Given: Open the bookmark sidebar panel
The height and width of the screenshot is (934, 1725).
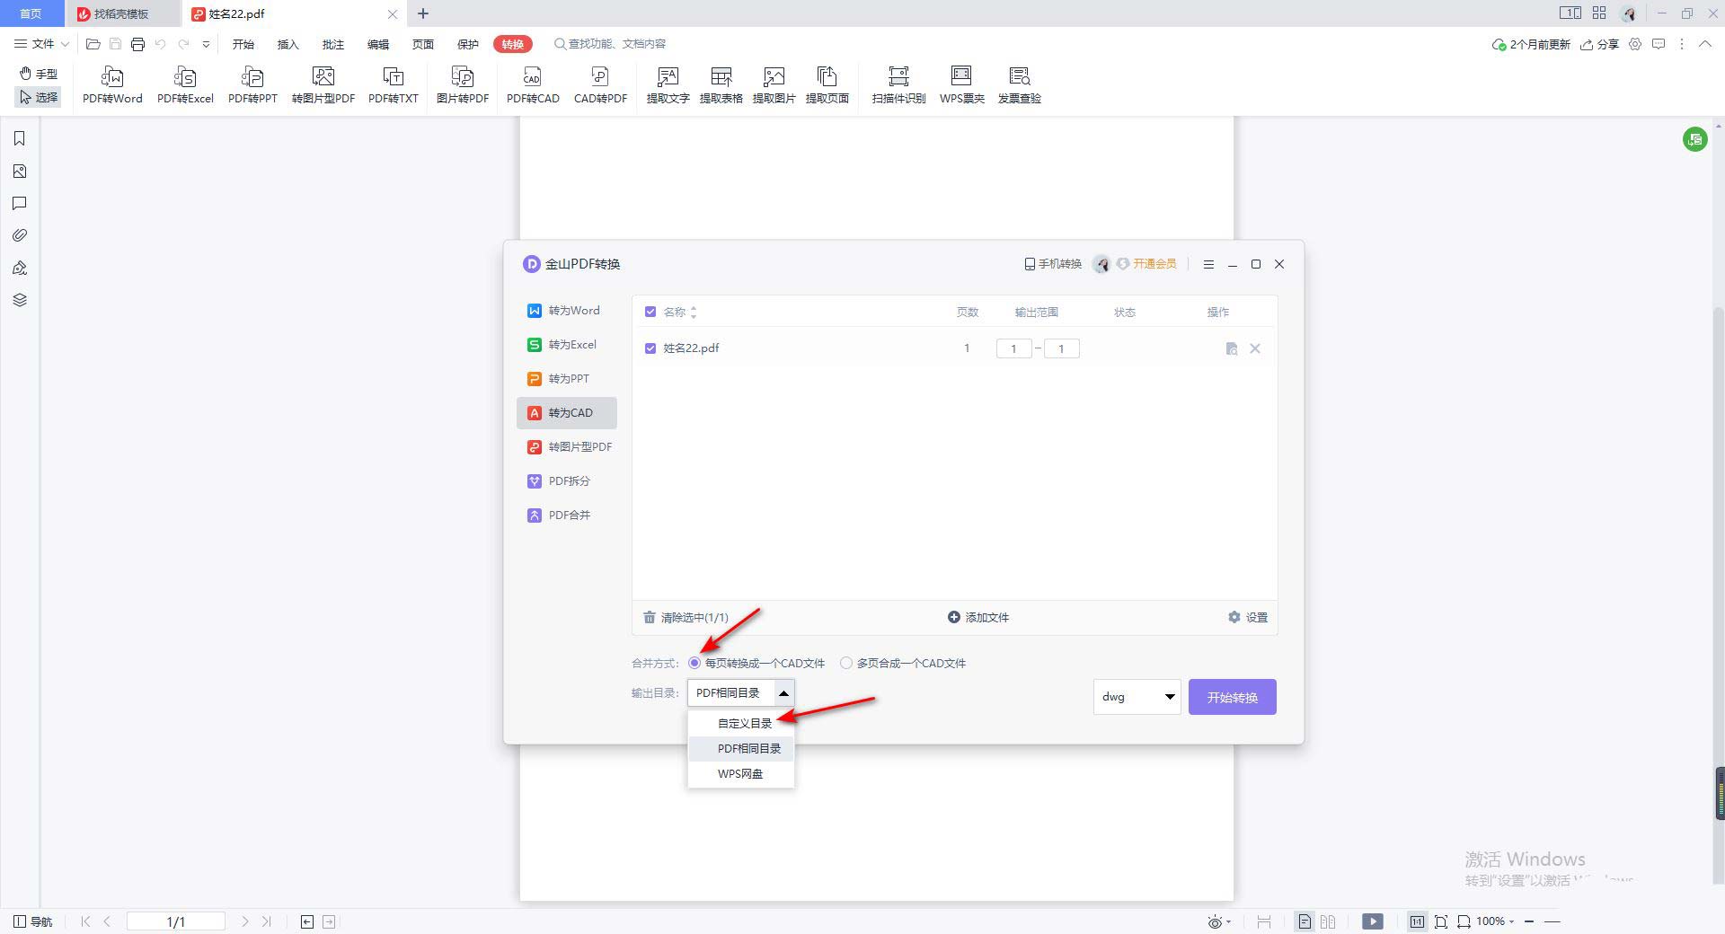Looking at the screenshot, I should pyautogui.click(x=20, y=138).
